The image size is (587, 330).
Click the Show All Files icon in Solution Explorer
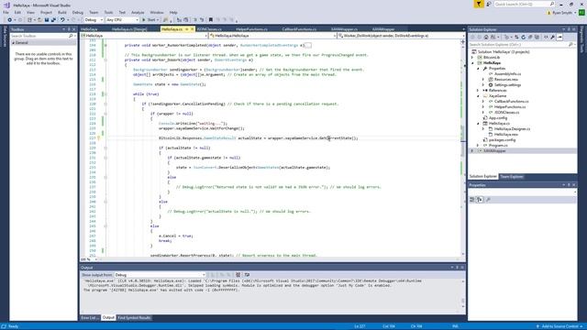(x=537, y=37)
